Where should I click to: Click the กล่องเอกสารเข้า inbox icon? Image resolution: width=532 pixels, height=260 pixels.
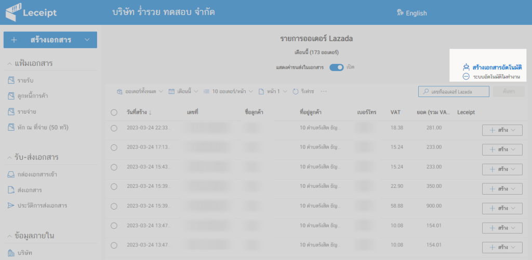10,175
